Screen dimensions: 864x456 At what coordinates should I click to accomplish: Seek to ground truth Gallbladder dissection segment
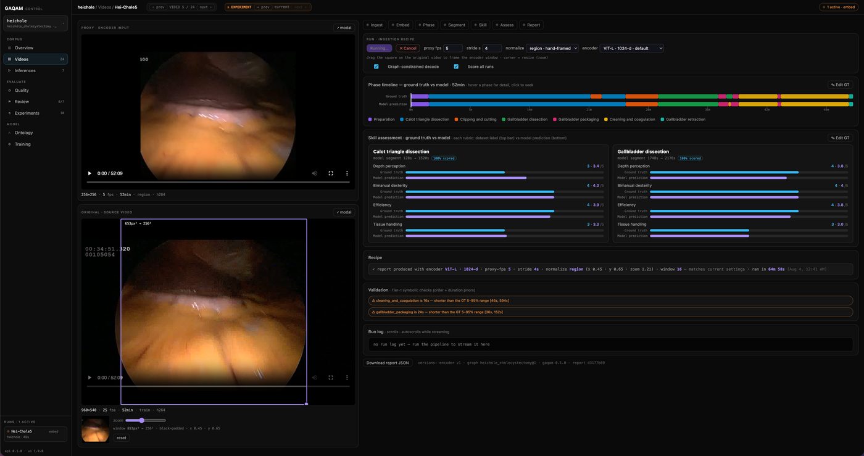point(688,96)
